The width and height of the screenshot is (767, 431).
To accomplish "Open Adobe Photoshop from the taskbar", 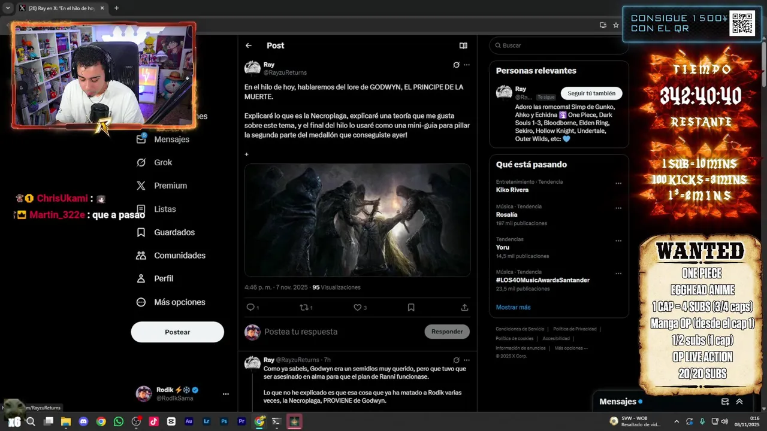I will coord(224,421).
